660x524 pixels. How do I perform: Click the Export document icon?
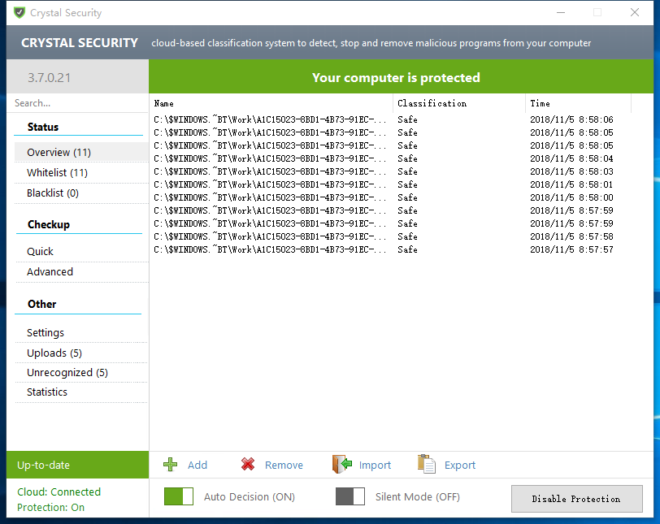pyautogui.click(x=426, y=465)
